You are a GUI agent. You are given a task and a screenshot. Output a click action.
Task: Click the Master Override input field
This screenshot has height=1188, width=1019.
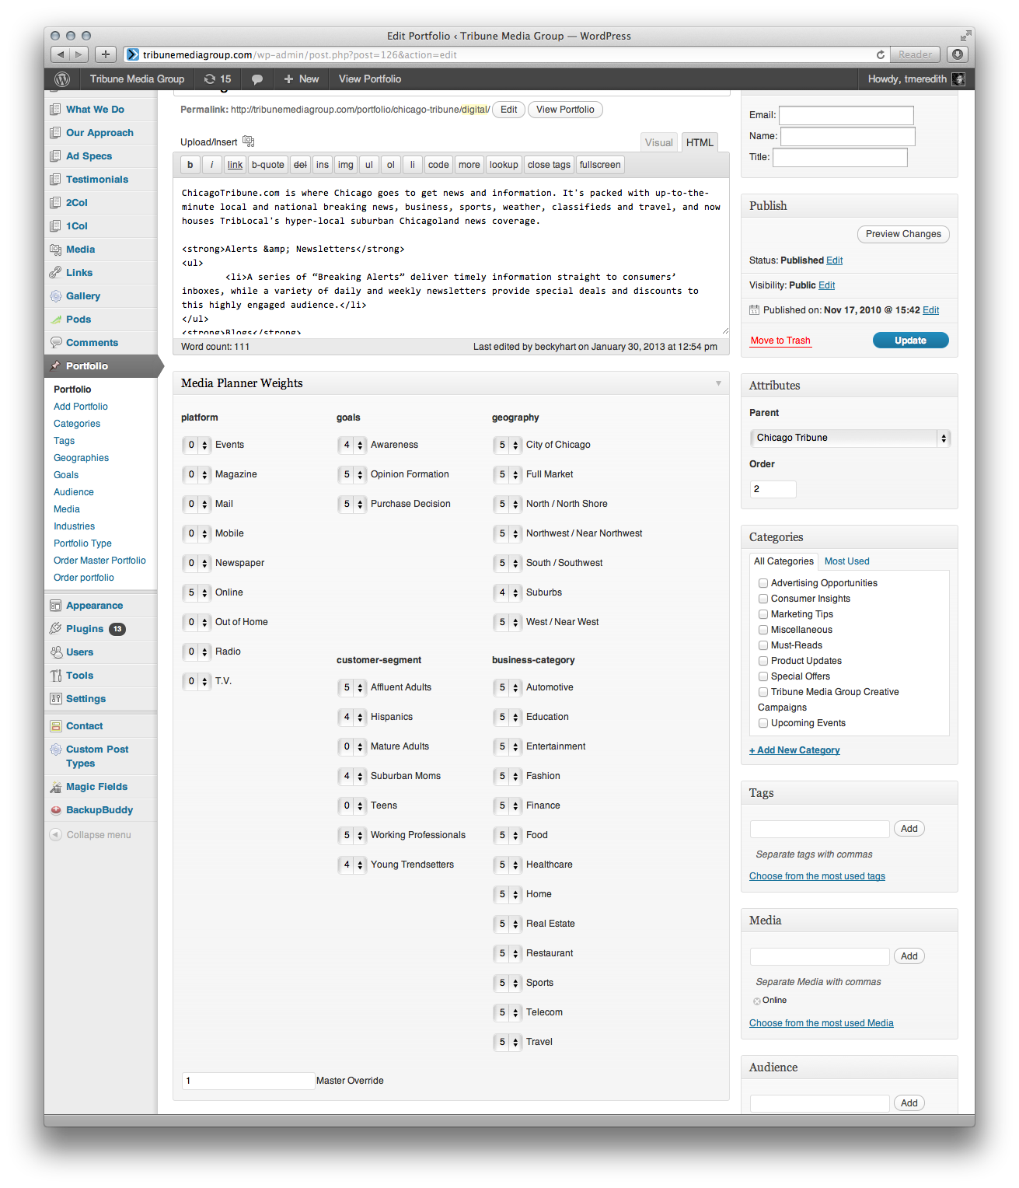point(248,1081)
